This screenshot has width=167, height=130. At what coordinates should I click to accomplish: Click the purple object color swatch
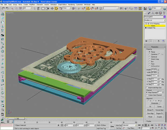[165, 17]
